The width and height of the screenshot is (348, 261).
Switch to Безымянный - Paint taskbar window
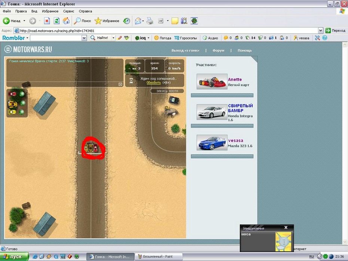click(158, 257)
